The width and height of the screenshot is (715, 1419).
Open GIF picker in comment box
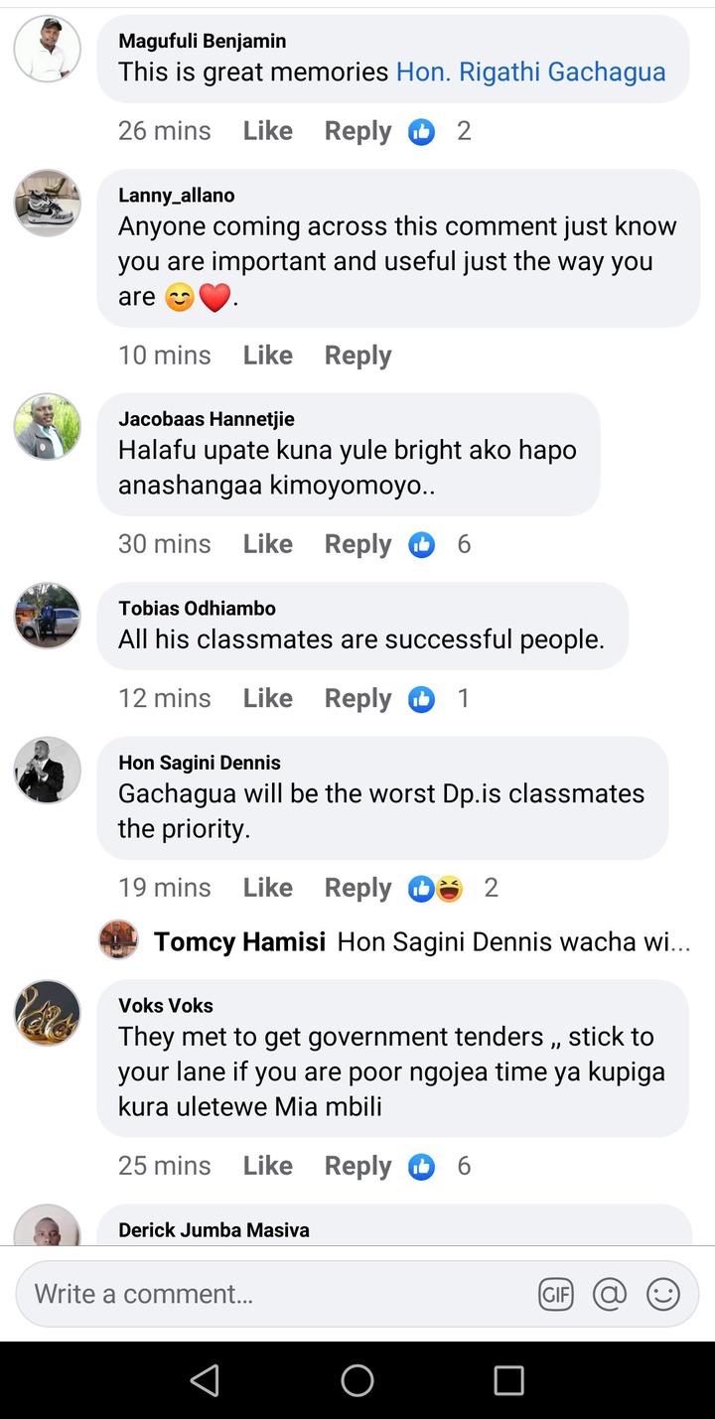point(556,1294)
